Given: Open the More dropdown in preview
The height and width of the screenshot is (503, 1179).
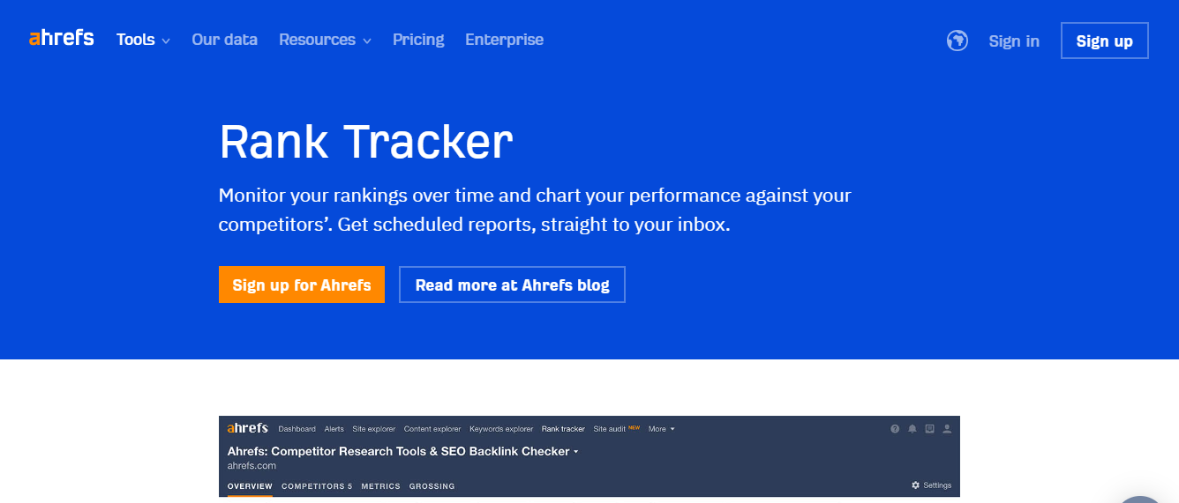Looking at the screenshot, I should click(x=661, y=429).
